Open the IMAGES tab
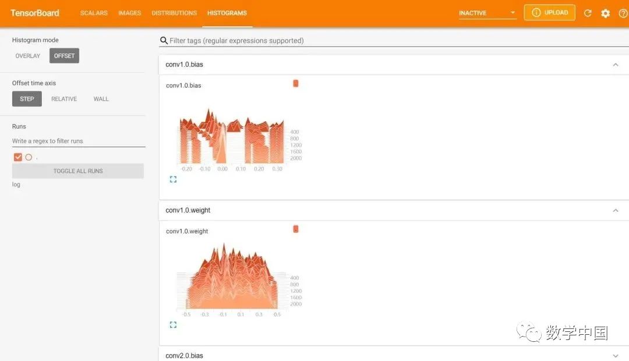 pos(129,13)
